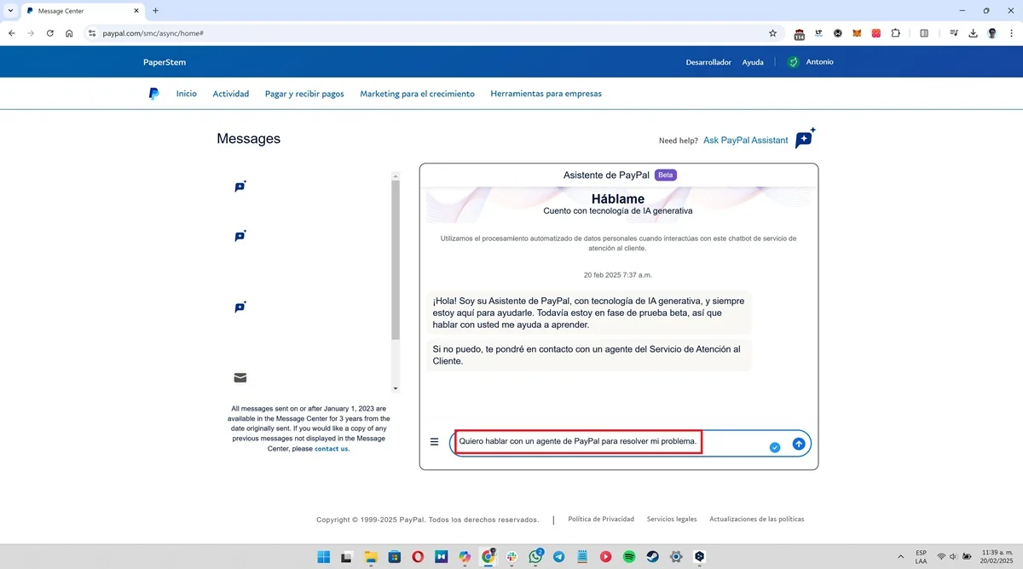
Task: Switch to the Actividad navigation item
Action: [x=230, y=94]
